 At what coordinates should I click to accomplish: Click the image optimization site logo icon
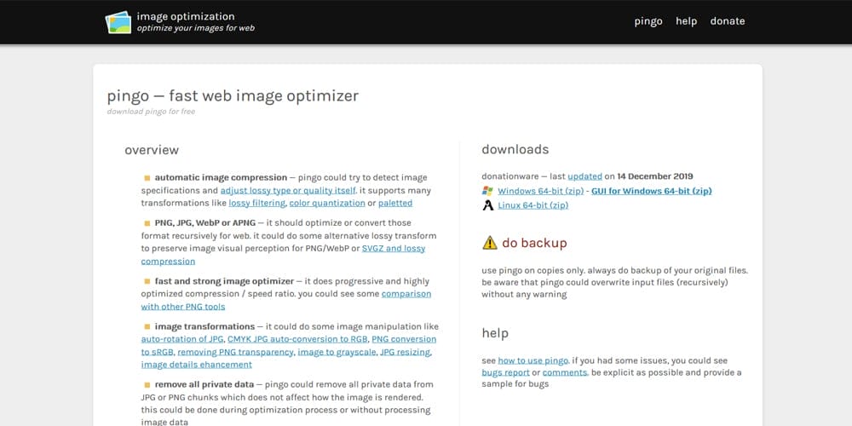pos(118,22)
